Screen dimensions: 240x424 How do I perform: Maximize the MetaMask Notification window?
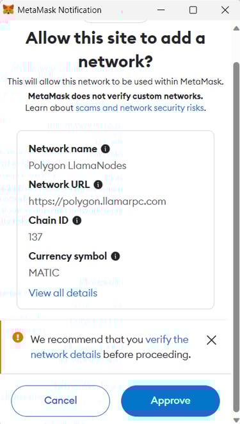click(193, 10)
